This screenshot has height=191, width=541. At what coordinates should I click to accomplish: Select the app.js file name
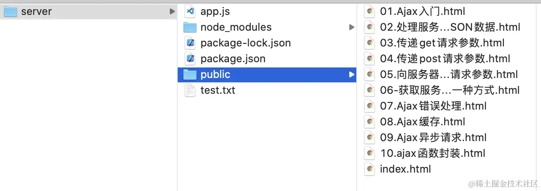pyautogui.click(x=215, y=11)
